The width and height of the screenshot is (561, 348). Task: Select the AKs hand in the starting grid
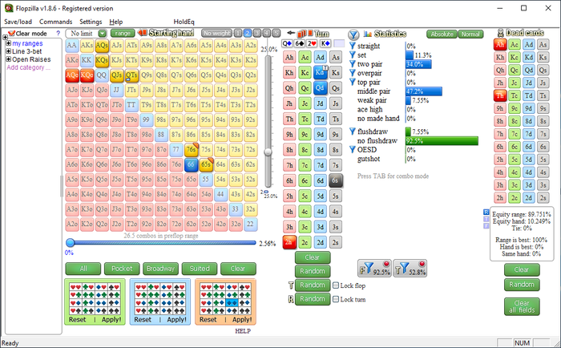tap(87, 46)
